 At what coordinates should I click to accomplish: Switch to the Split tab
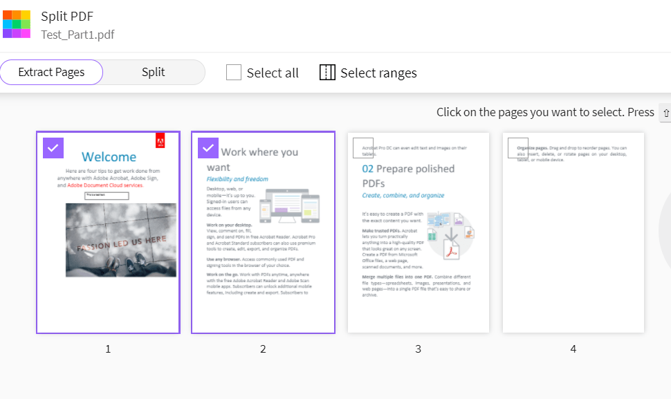point(153,72)
